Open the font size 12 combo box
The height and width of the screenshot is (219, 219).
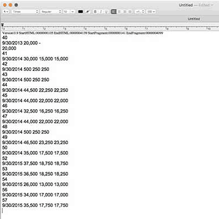[x=69, y=12]
